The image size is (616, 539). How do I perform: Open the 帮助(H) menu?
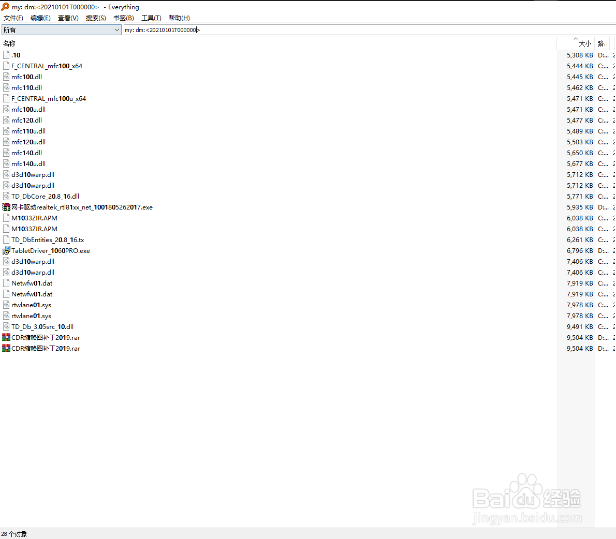click(x=179, y=18)
